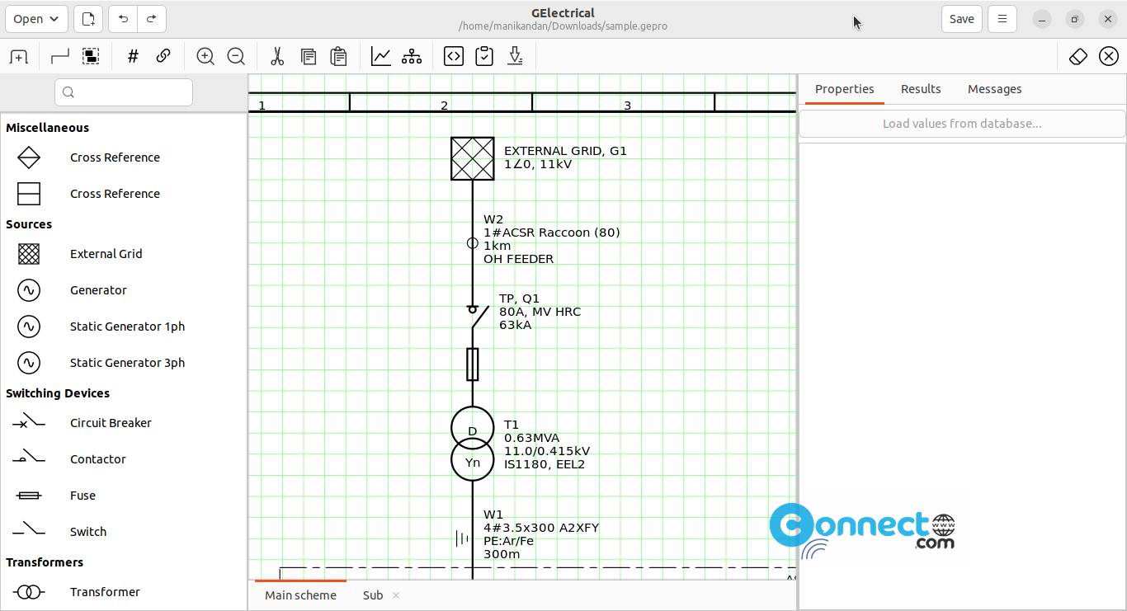Image resolution: width=1127 pixels, height=611 pixels.
Task: Select the scissors cut tool
Action: (x=277, y=56)
